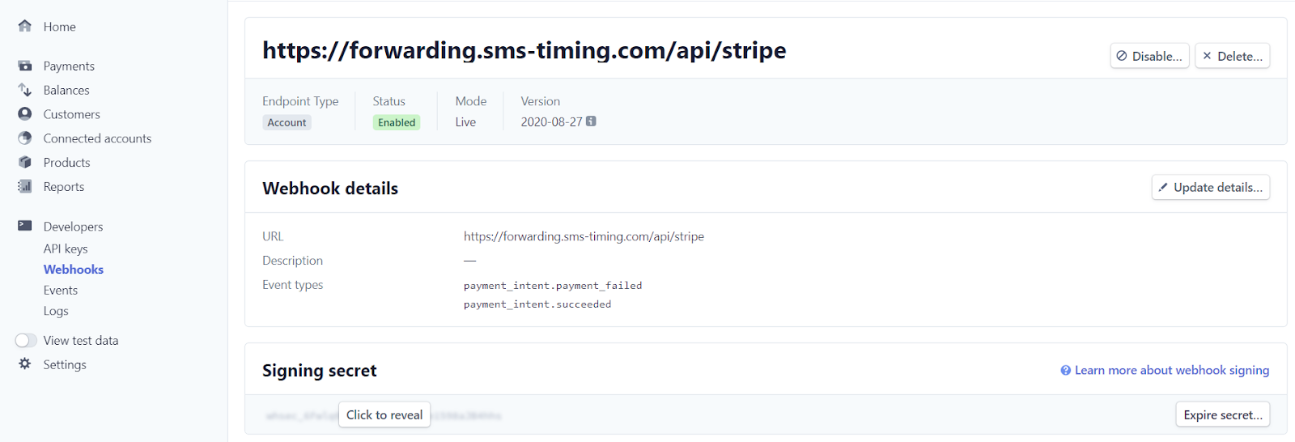Viewport: 1295px width, 442px height.
Task: Click the Disable... endpoint button
Action: point(1149,56)
